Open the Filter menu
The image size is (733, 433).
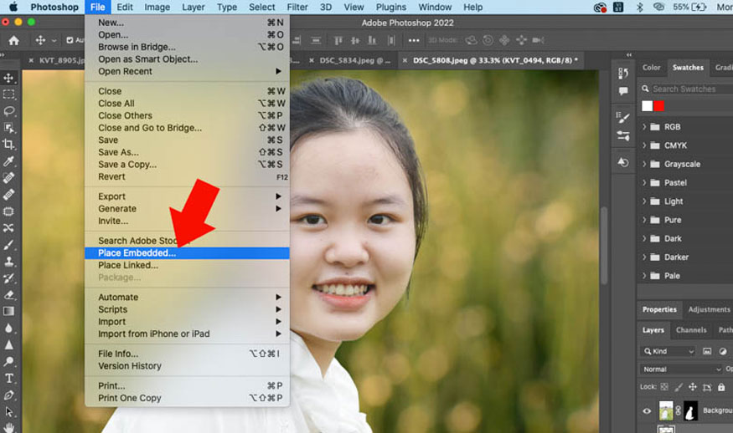297,7
